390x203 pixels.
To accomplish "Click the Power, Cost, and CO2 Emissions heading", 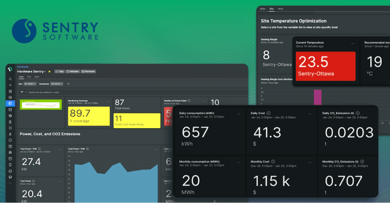I will pyautogui.click(x=50, y=134).
